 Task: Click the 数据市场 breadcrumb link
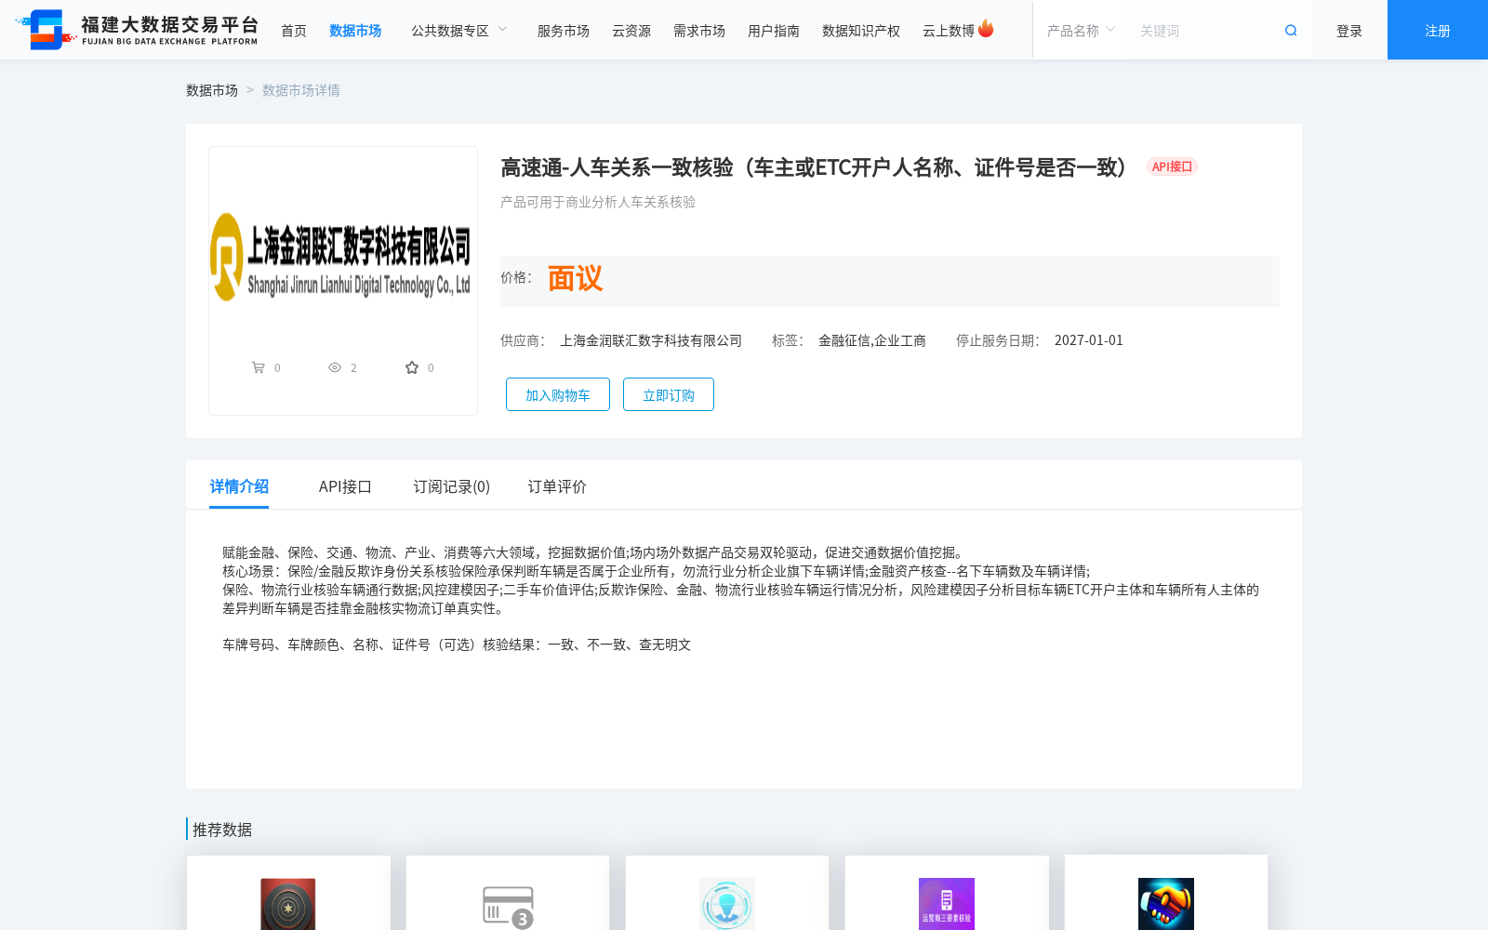point(212,90)
